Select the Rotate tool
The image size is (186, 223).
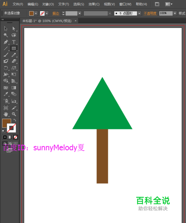point(6,68)
